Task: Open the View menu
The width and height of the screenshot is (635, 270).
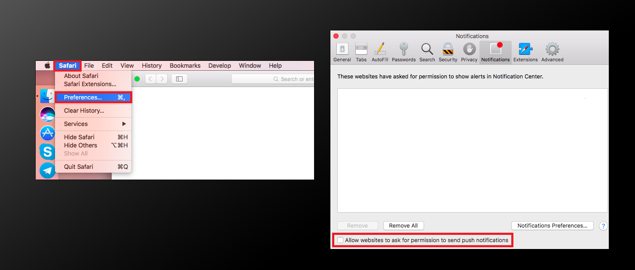Action: [x=127, y=66]
